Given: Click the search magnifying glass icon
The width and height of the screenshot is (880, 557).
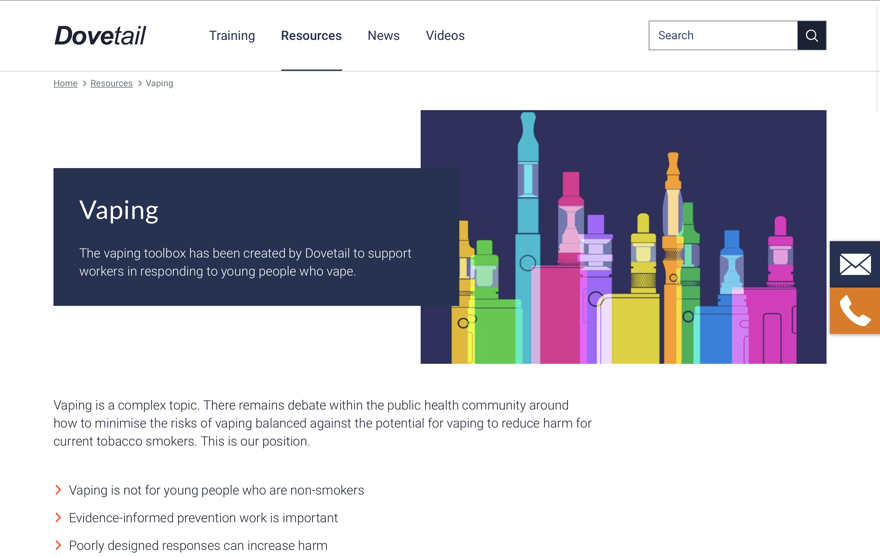Looking at the screenshot, I should pyautogui.click(x=811, y=35).
